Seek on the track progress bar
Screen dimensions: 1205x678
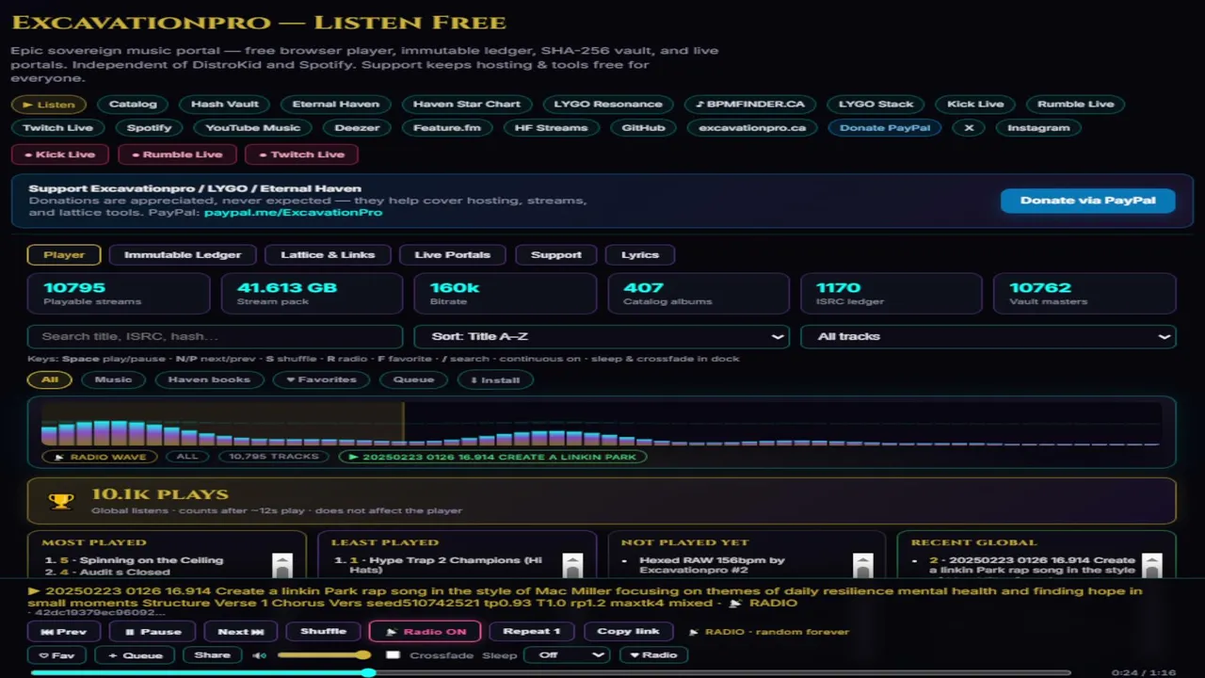click(551, 672)
